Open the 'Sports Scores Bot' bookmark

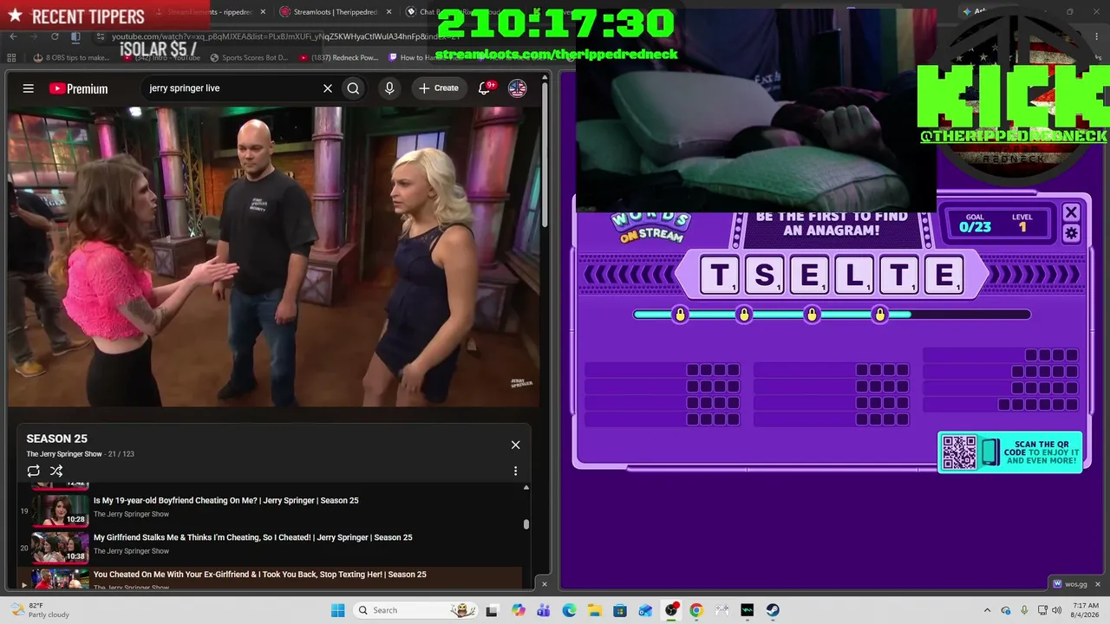click(248, 58)
